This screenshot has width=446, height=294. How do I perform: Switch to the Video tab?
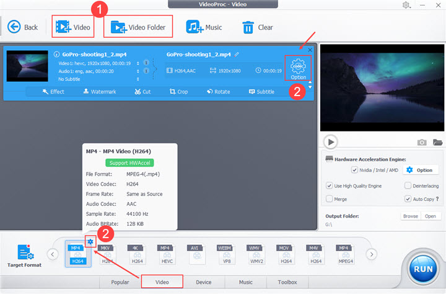[162, 282]
